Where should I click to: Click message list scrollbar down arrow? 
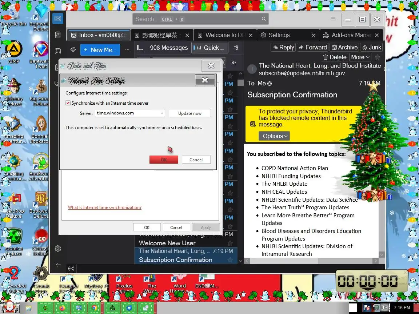(x=240, y=261)
